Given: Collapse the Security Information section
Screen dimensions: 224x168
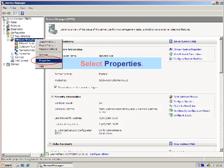Looking at the screenshot, I should (52, 97).
